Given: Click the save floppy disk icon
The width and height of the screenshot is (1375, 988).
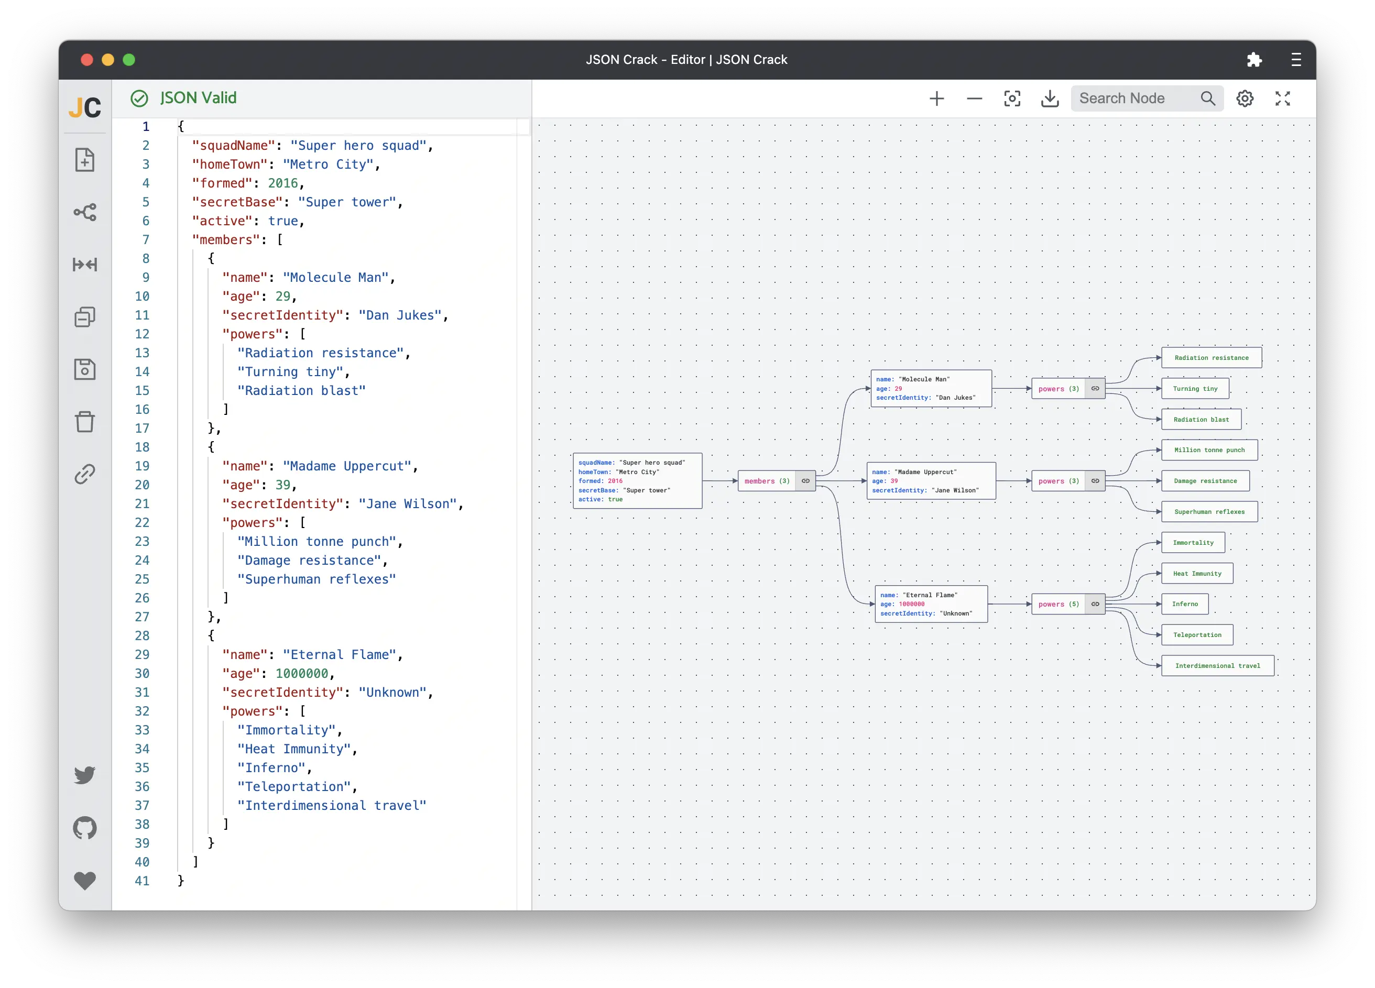Looking at the screenshot, I should tap(85, 369).
